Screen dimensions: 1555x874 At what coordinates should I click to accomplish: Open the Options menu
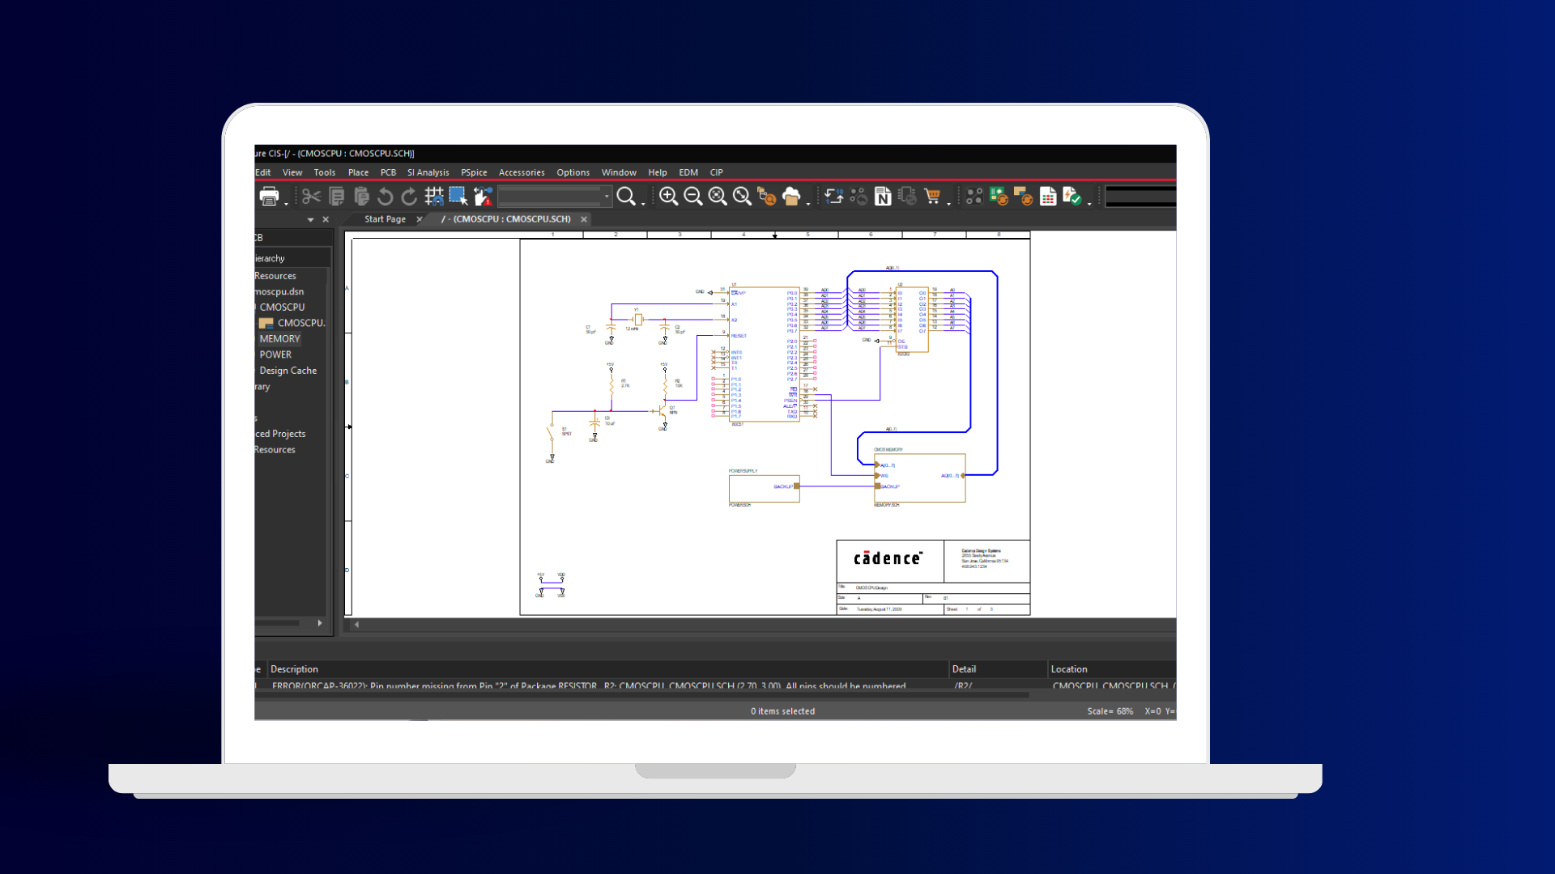[573, 172]
